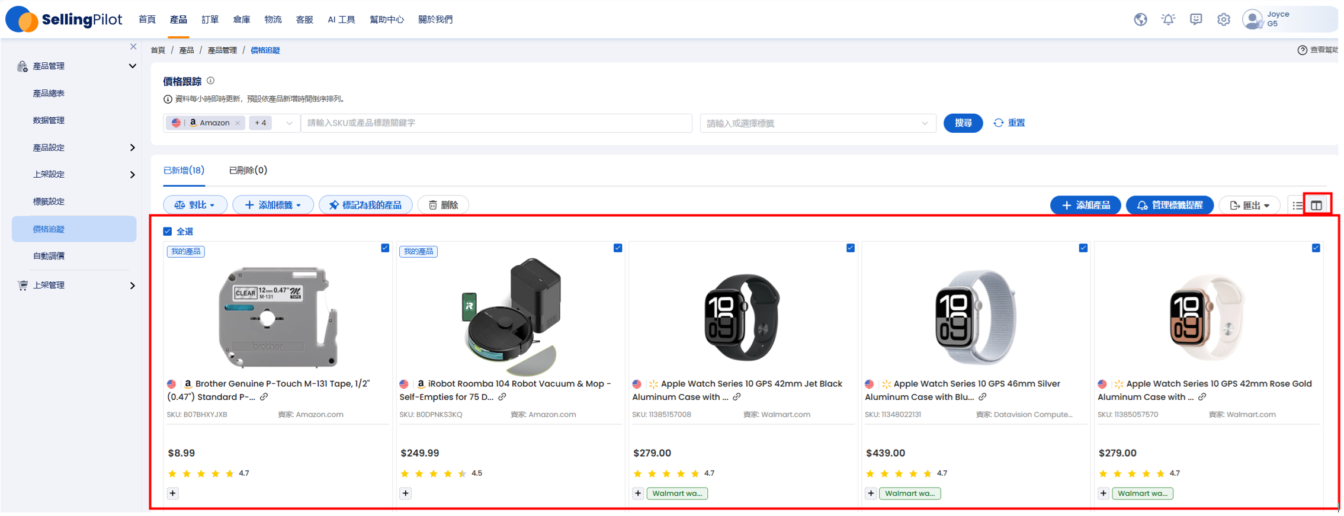Click the 標記為我的產品 button

click(x=365, y=205)
